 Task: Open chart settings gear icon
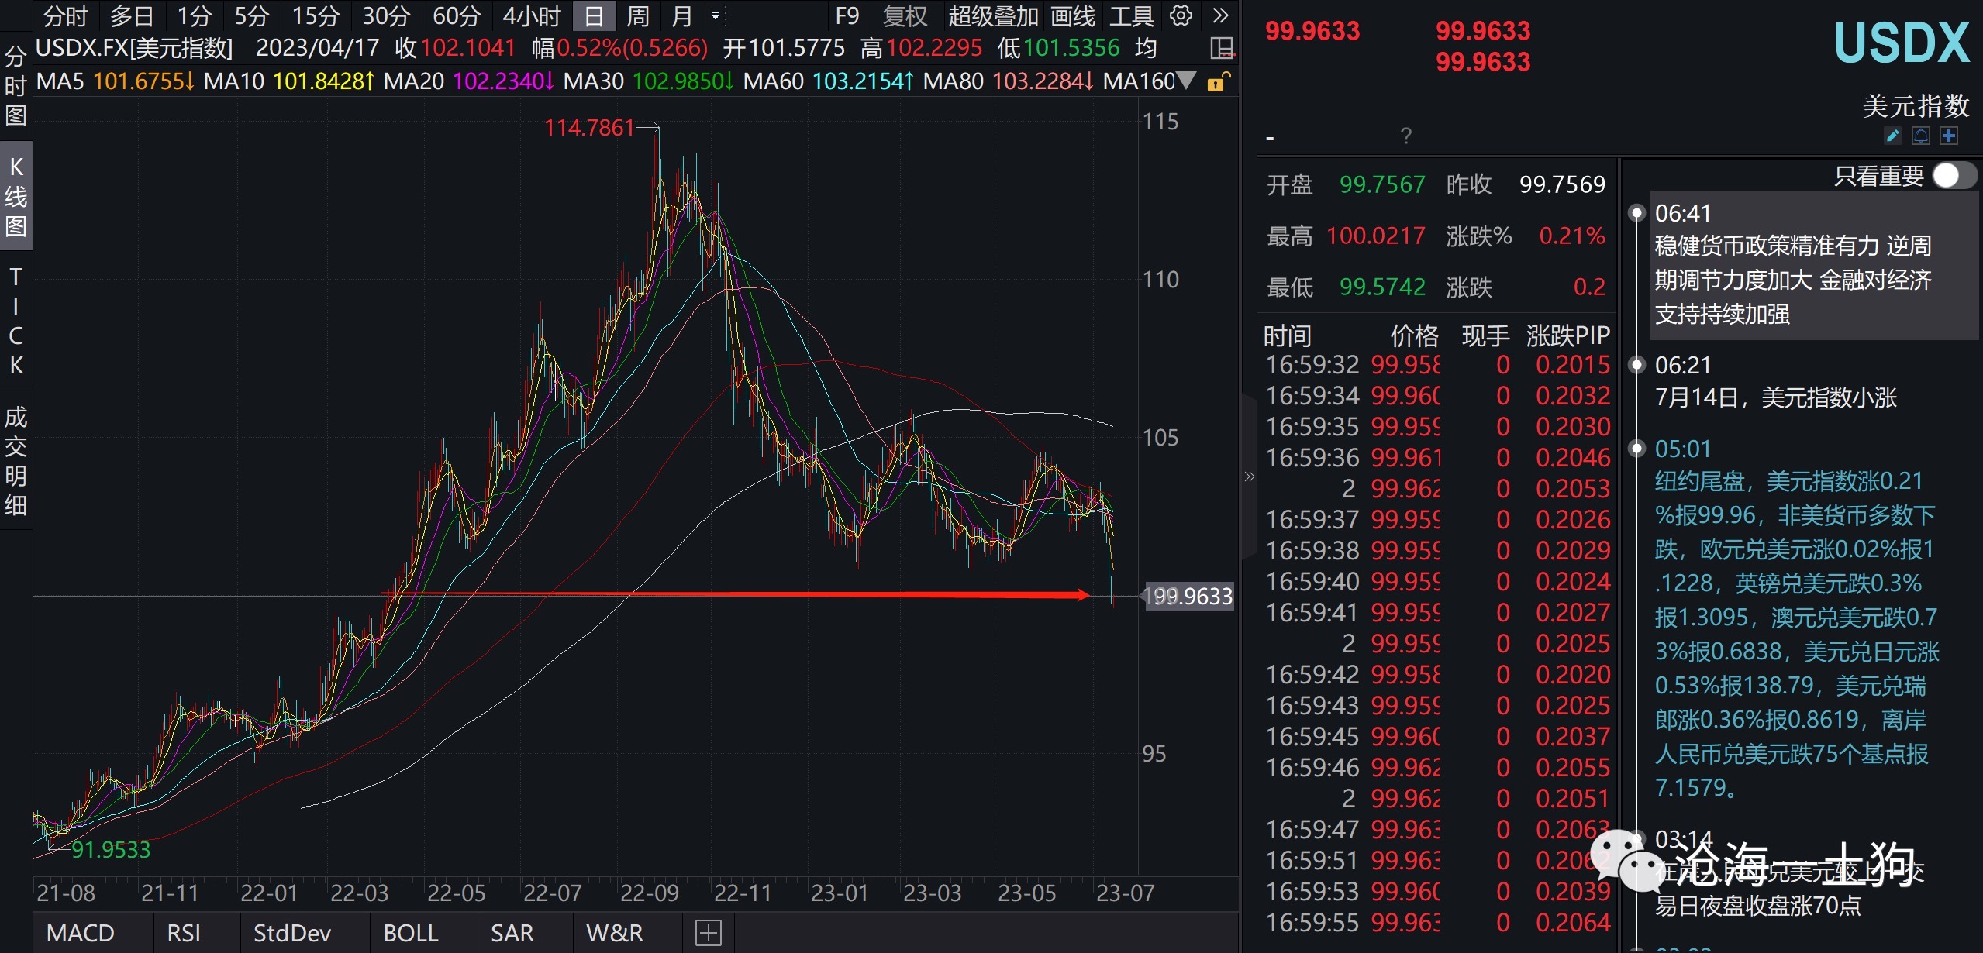click(x=1181, y=15)
